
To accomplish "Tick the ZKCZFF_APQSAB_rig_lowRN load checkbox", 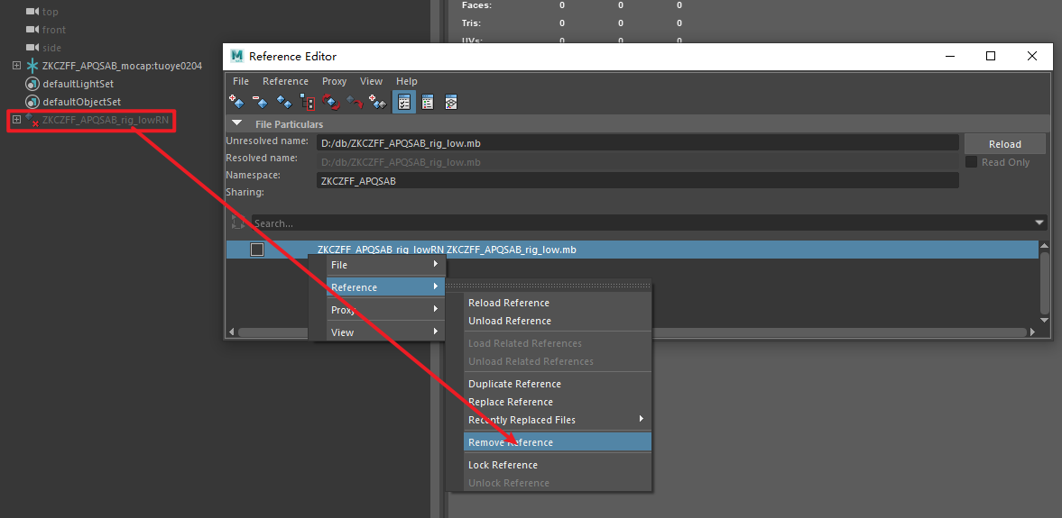I will pyautogui.click(x=257, y=250).
